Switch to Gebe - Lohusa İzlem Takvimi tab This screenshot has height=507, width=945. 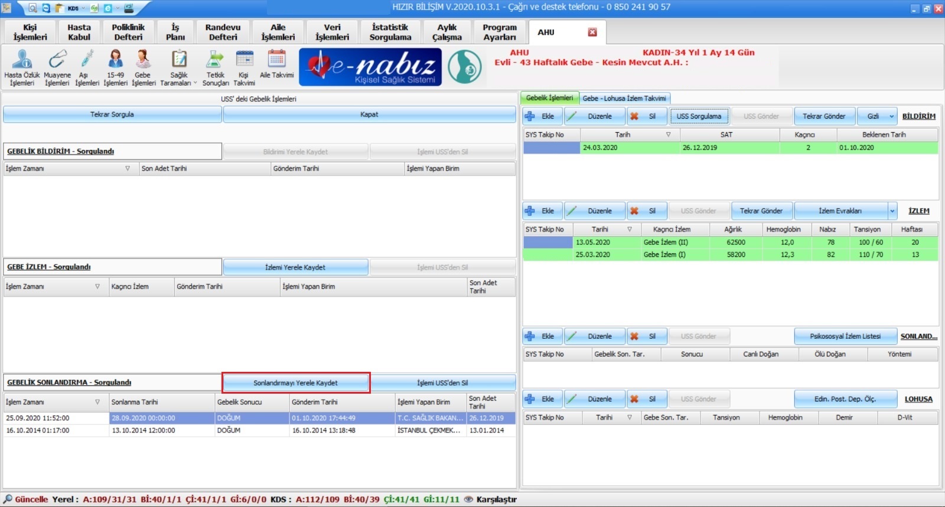point(624,99)
